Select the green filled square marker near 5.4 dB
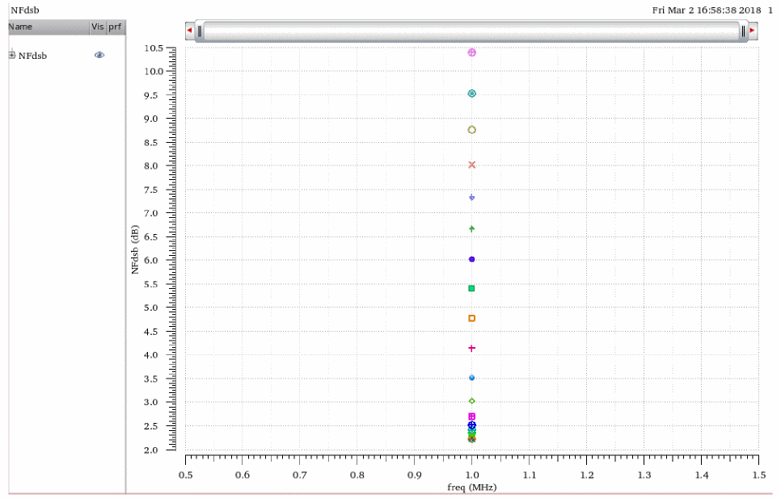Screen dimensions: 781x498 point(471,288)
